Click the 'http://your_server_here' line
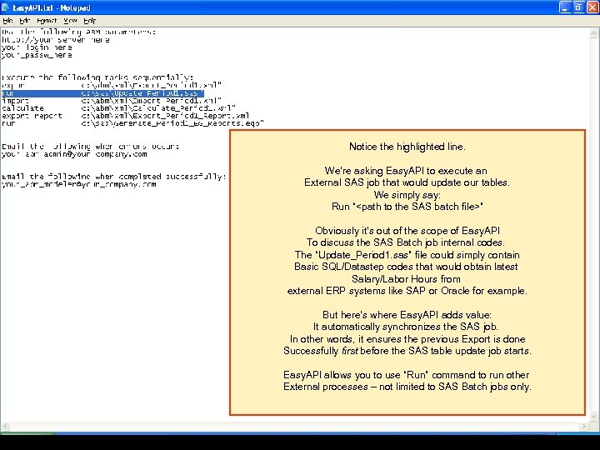 tap(56, 40)
